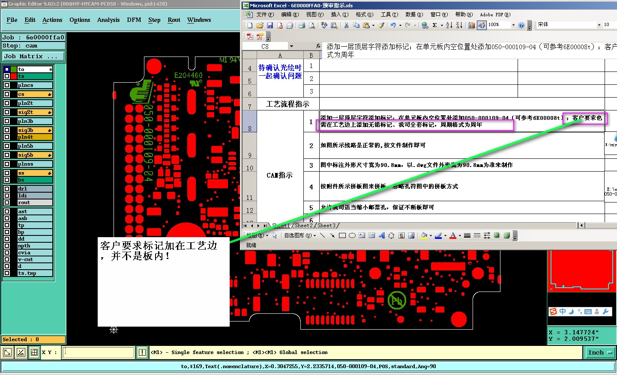The image size is (617, 375).
Task: Select the Arrow drawing tool
Action: pyautogui.click(x=332, y=235)
